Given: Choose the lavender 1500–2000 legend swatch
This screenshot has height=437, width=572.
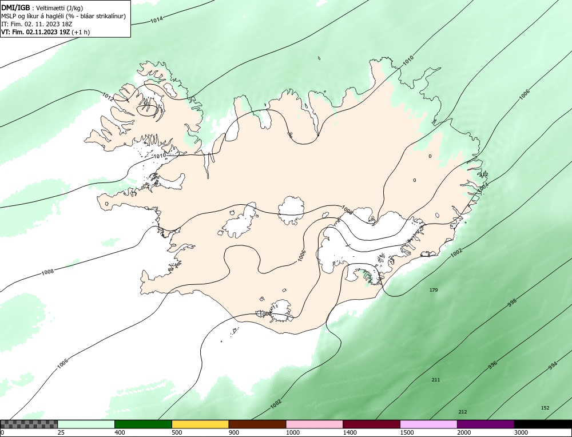Looking at the screenshot, I should (428, 424).
